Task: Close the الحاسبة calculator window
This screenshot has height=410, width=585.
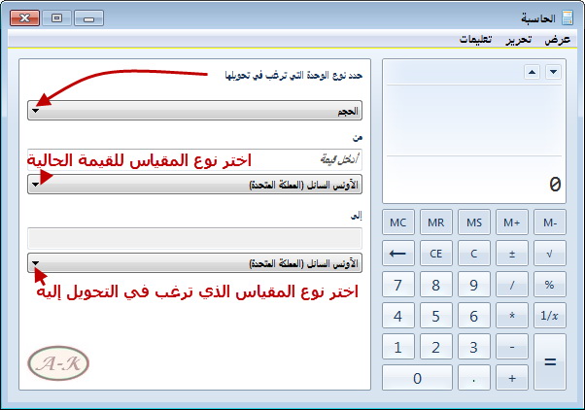Action: coord(24,17)
